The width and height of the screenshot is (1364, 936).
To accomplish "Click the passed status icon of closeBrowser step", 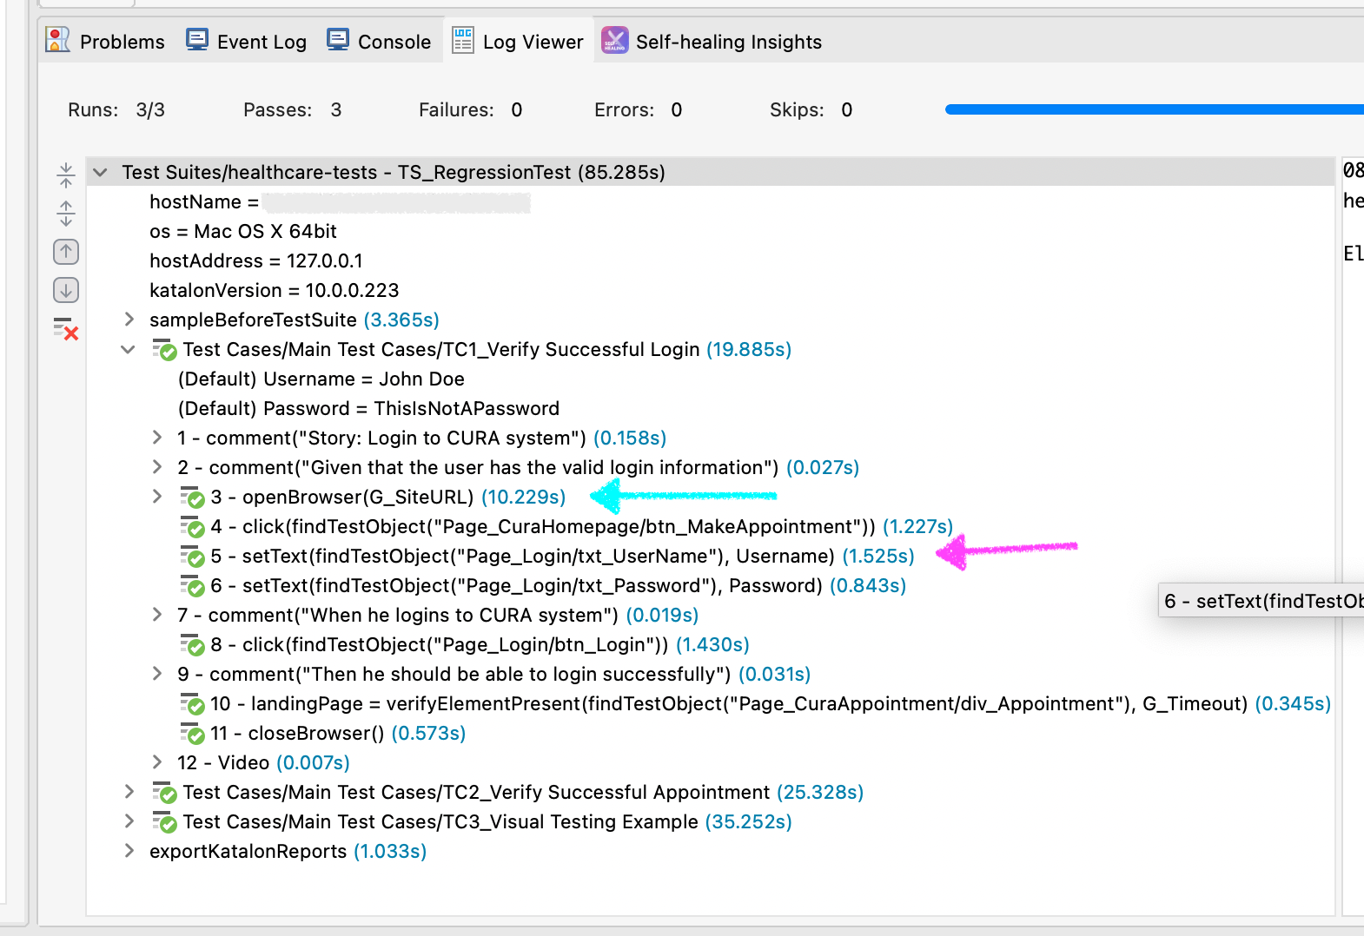I will click(x=192, y=734).
